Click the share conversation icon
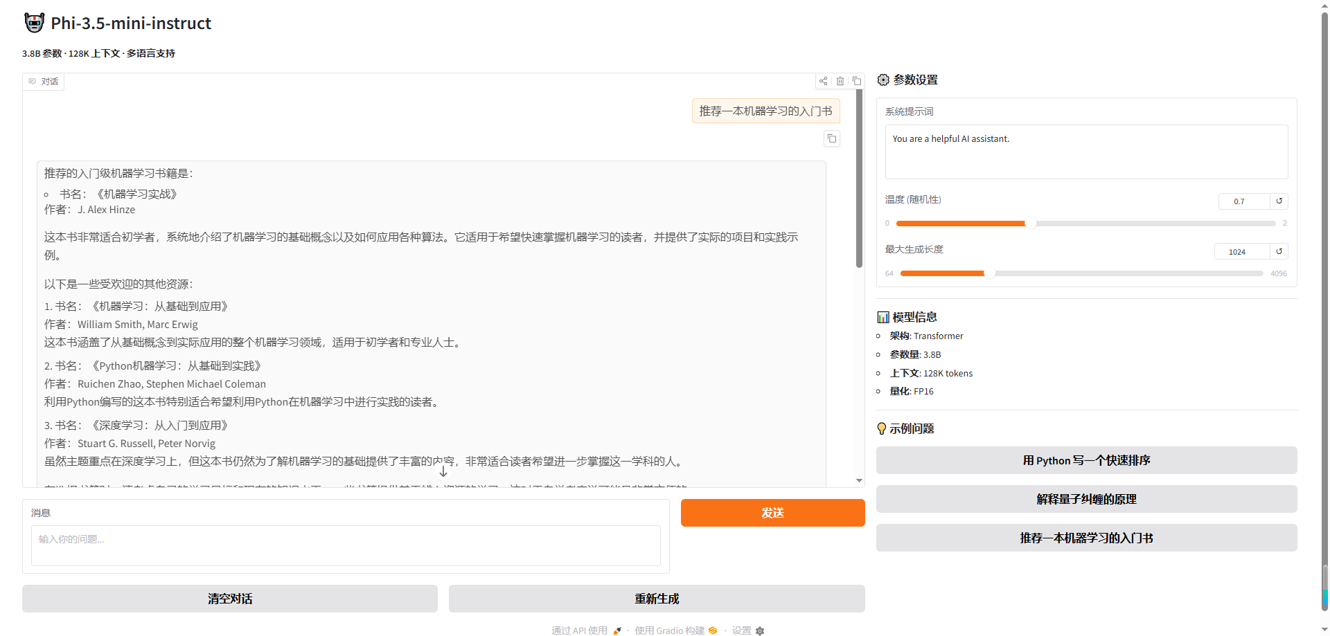The image size is (1330, 636). pos(823,81)
